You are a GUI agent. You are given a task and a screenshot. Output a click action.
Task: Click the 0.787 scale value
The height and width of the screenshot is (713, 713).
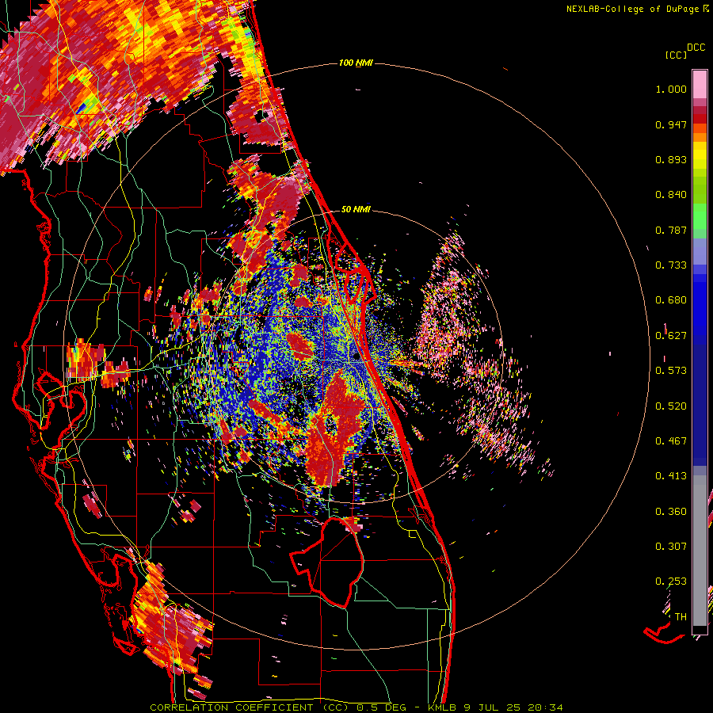coord(671,230)
